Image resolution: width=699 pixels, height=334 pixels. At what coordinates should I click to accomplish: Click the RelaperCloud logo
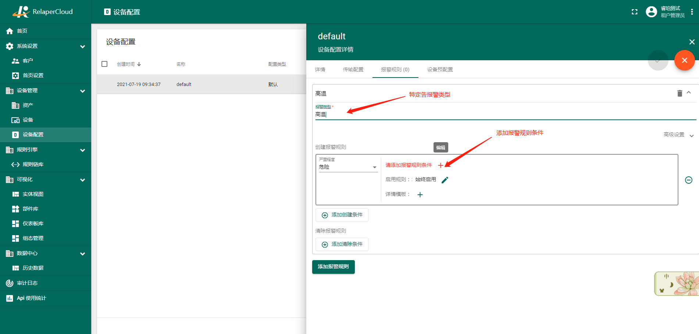pyautogui.click(x=43, y=12)
